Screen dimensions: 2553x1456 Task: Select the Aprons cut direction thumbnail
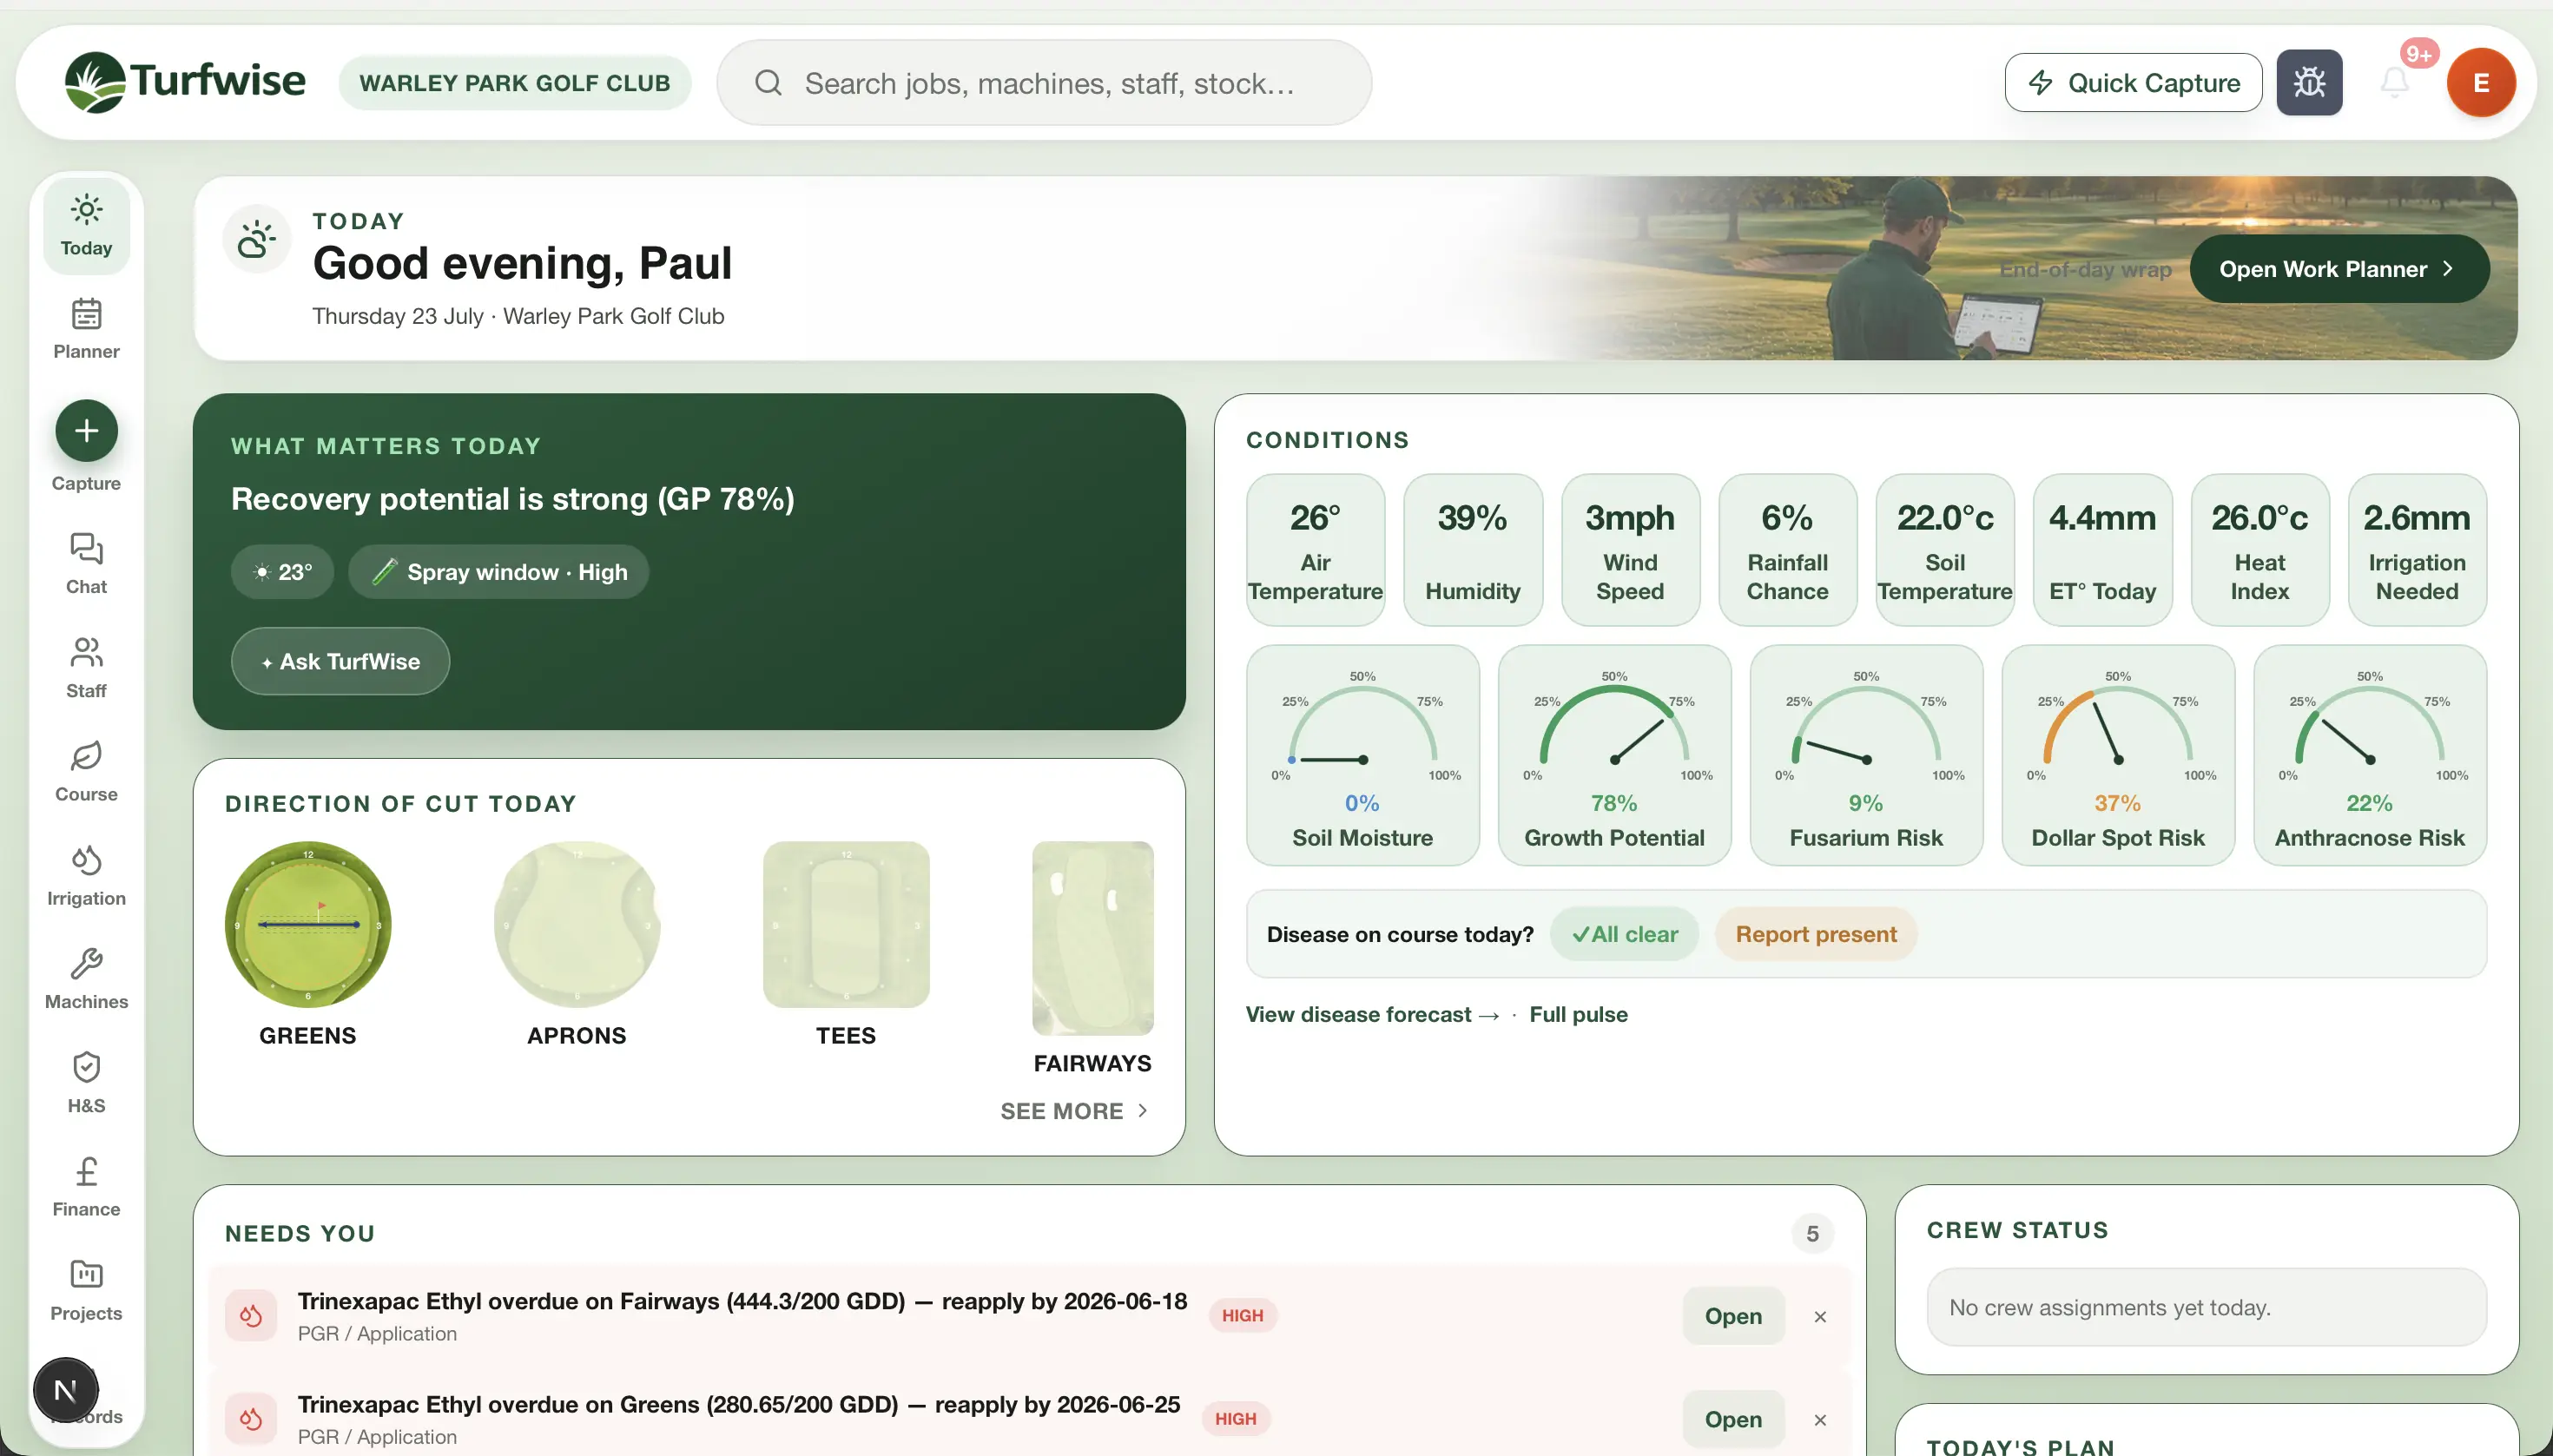click(x=577, y=924)
